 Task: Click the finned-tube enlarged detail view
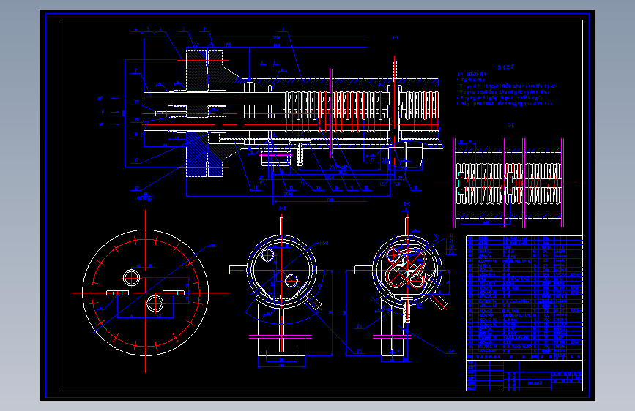[508, 184]
